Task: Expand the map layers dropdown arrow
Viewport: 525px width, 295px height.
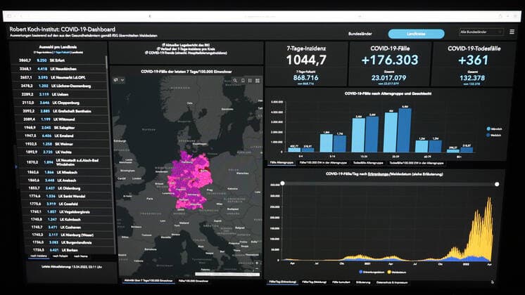Action: coord(122,80)
